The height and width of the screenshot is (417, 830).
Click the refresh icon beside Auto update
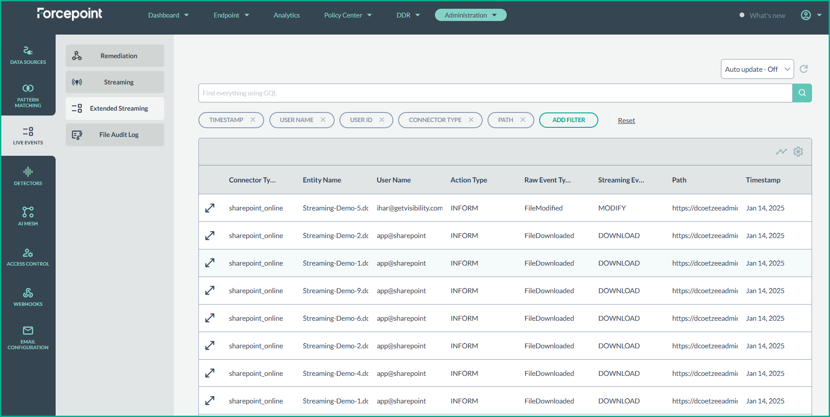pyautogui.click(x=804, y=69)
